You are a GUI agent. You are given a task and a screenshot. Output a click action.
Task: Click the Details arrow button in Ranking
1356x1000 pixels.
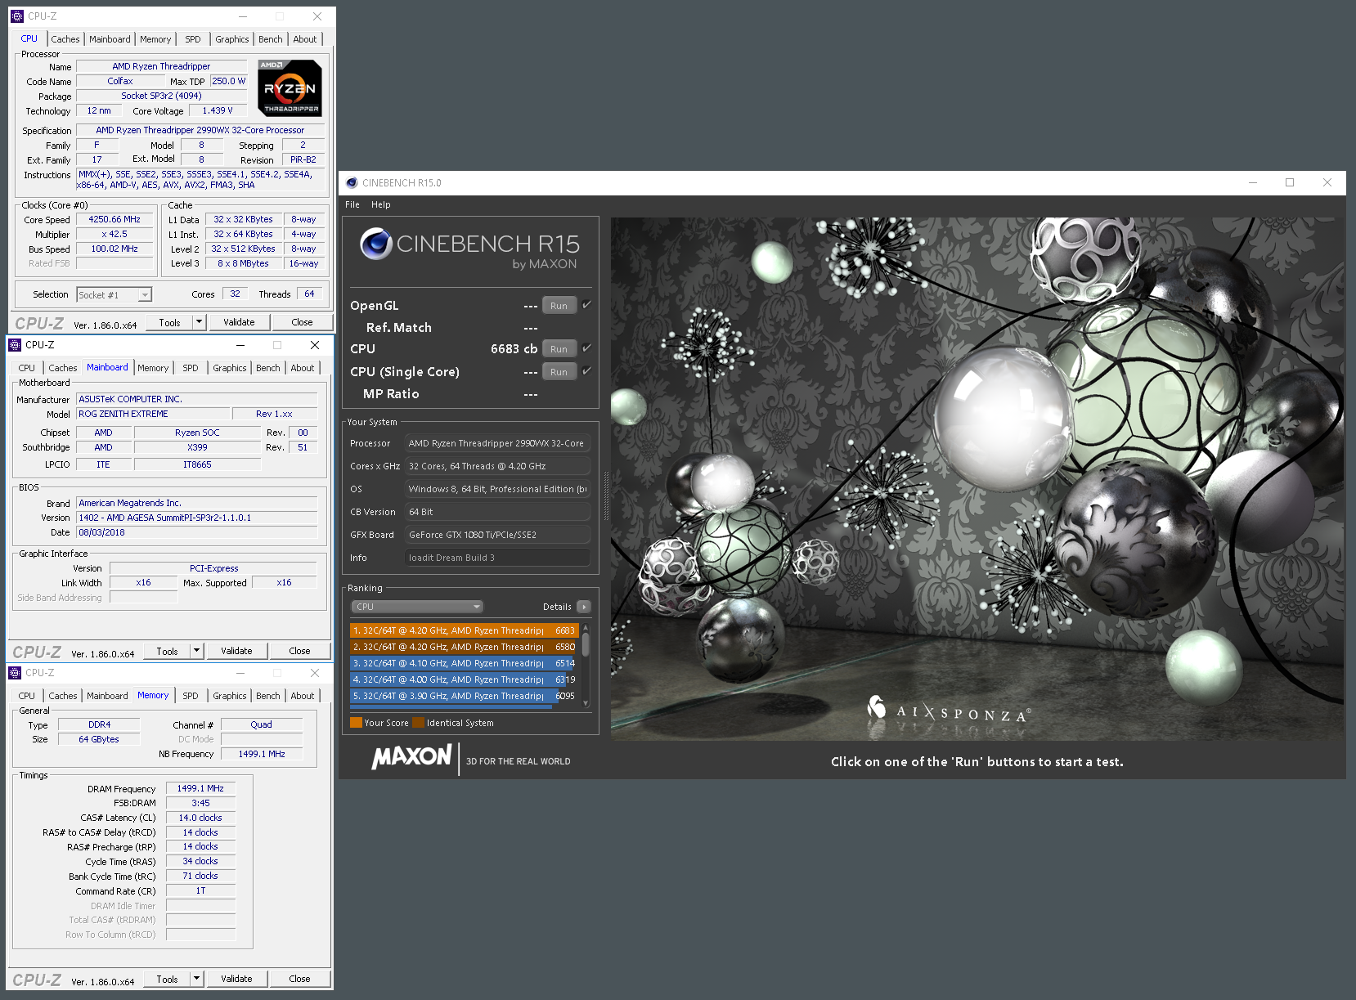pyautogui.click(x=584, y=607)
